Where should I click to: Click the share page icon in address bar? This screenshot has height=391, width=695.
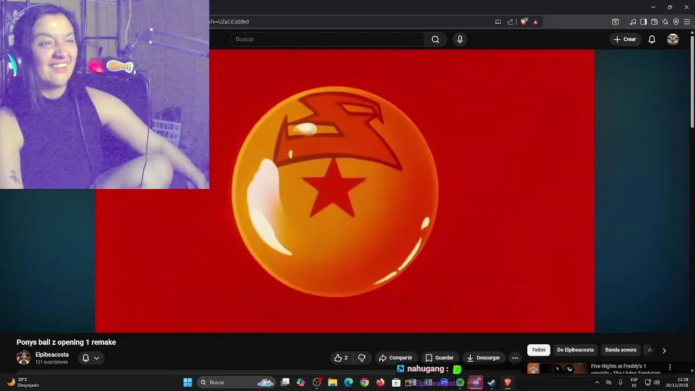(510, 22)
